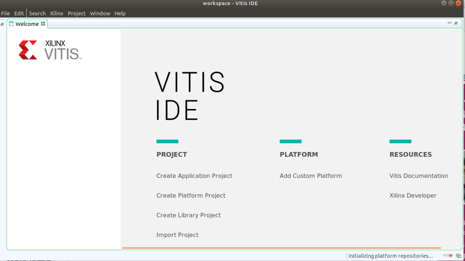The image size is (465, 261).
Task: Open the Window menu
Action: pyautogui.click(x=100, y=13)
